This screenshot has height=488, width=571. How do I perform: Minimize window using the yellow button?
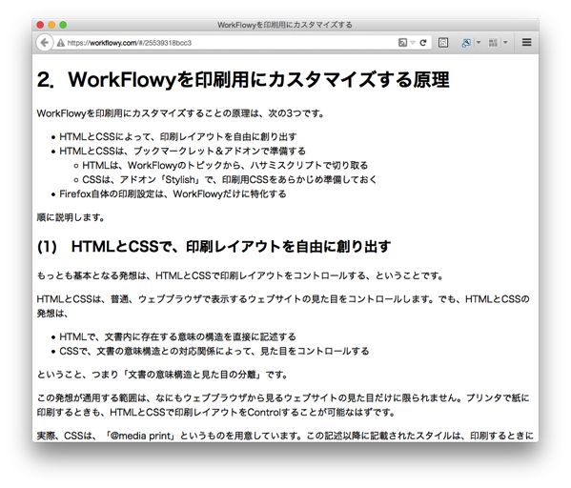click(51, 25)
